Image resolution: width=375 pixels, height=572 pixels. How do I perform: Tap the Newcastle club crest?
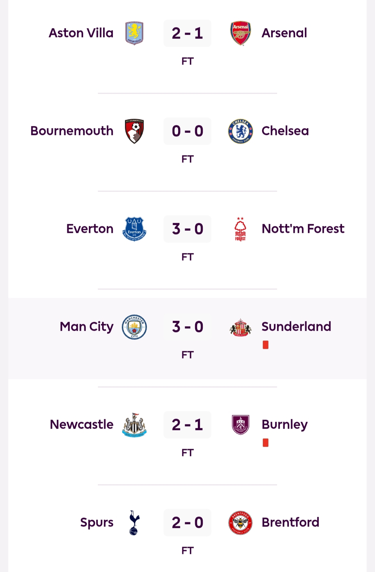pyautogui.click(x=134, y=425)
